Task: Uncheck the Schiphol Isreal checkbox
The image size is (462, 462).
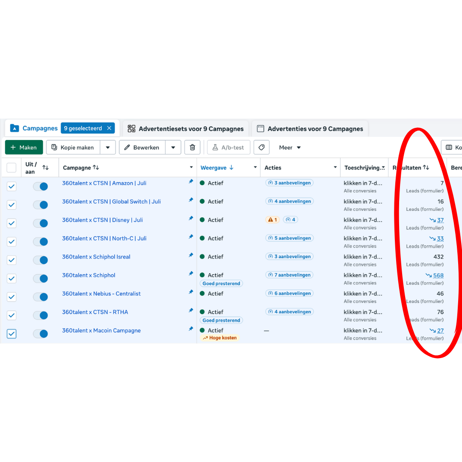Action: [x=12, y=260]
